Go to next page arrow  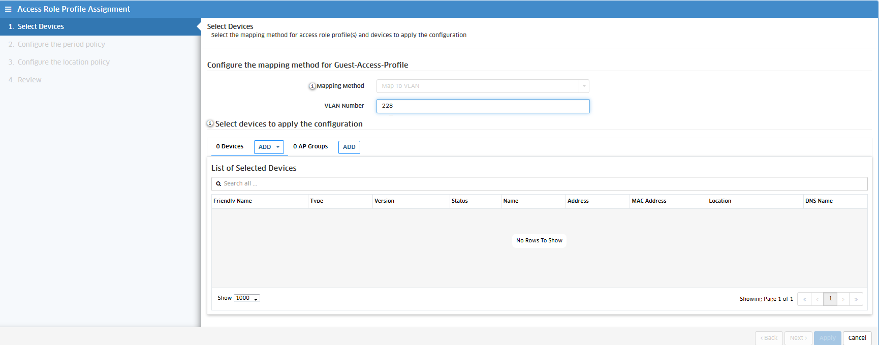pos(843,299)
